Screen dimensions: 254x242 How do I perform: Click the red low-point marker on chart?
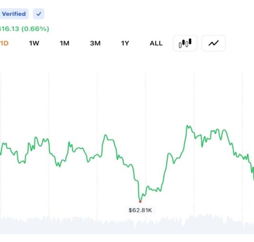point(140,201)
